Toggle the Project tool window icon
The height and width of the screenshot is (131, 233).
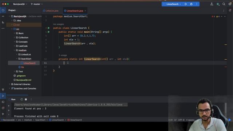3,10
